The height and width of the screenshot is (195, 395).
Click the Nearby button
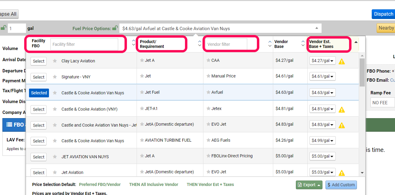click(386, 28)
